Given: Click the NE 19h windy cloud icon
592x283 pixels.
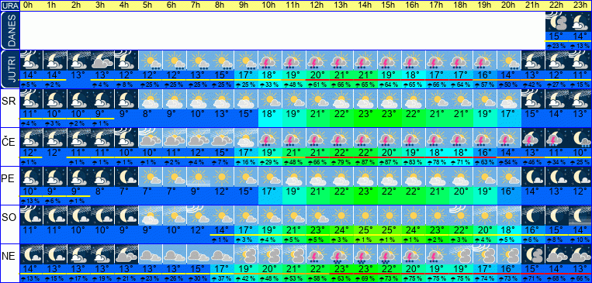Looking at the screenshot, I should pos(484,254).
